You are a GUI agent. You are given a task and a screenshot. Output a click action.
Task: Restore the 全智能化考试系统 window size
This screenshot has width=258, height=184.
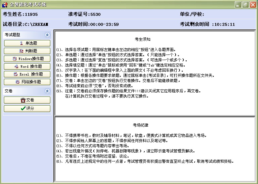tap(245, 5)
